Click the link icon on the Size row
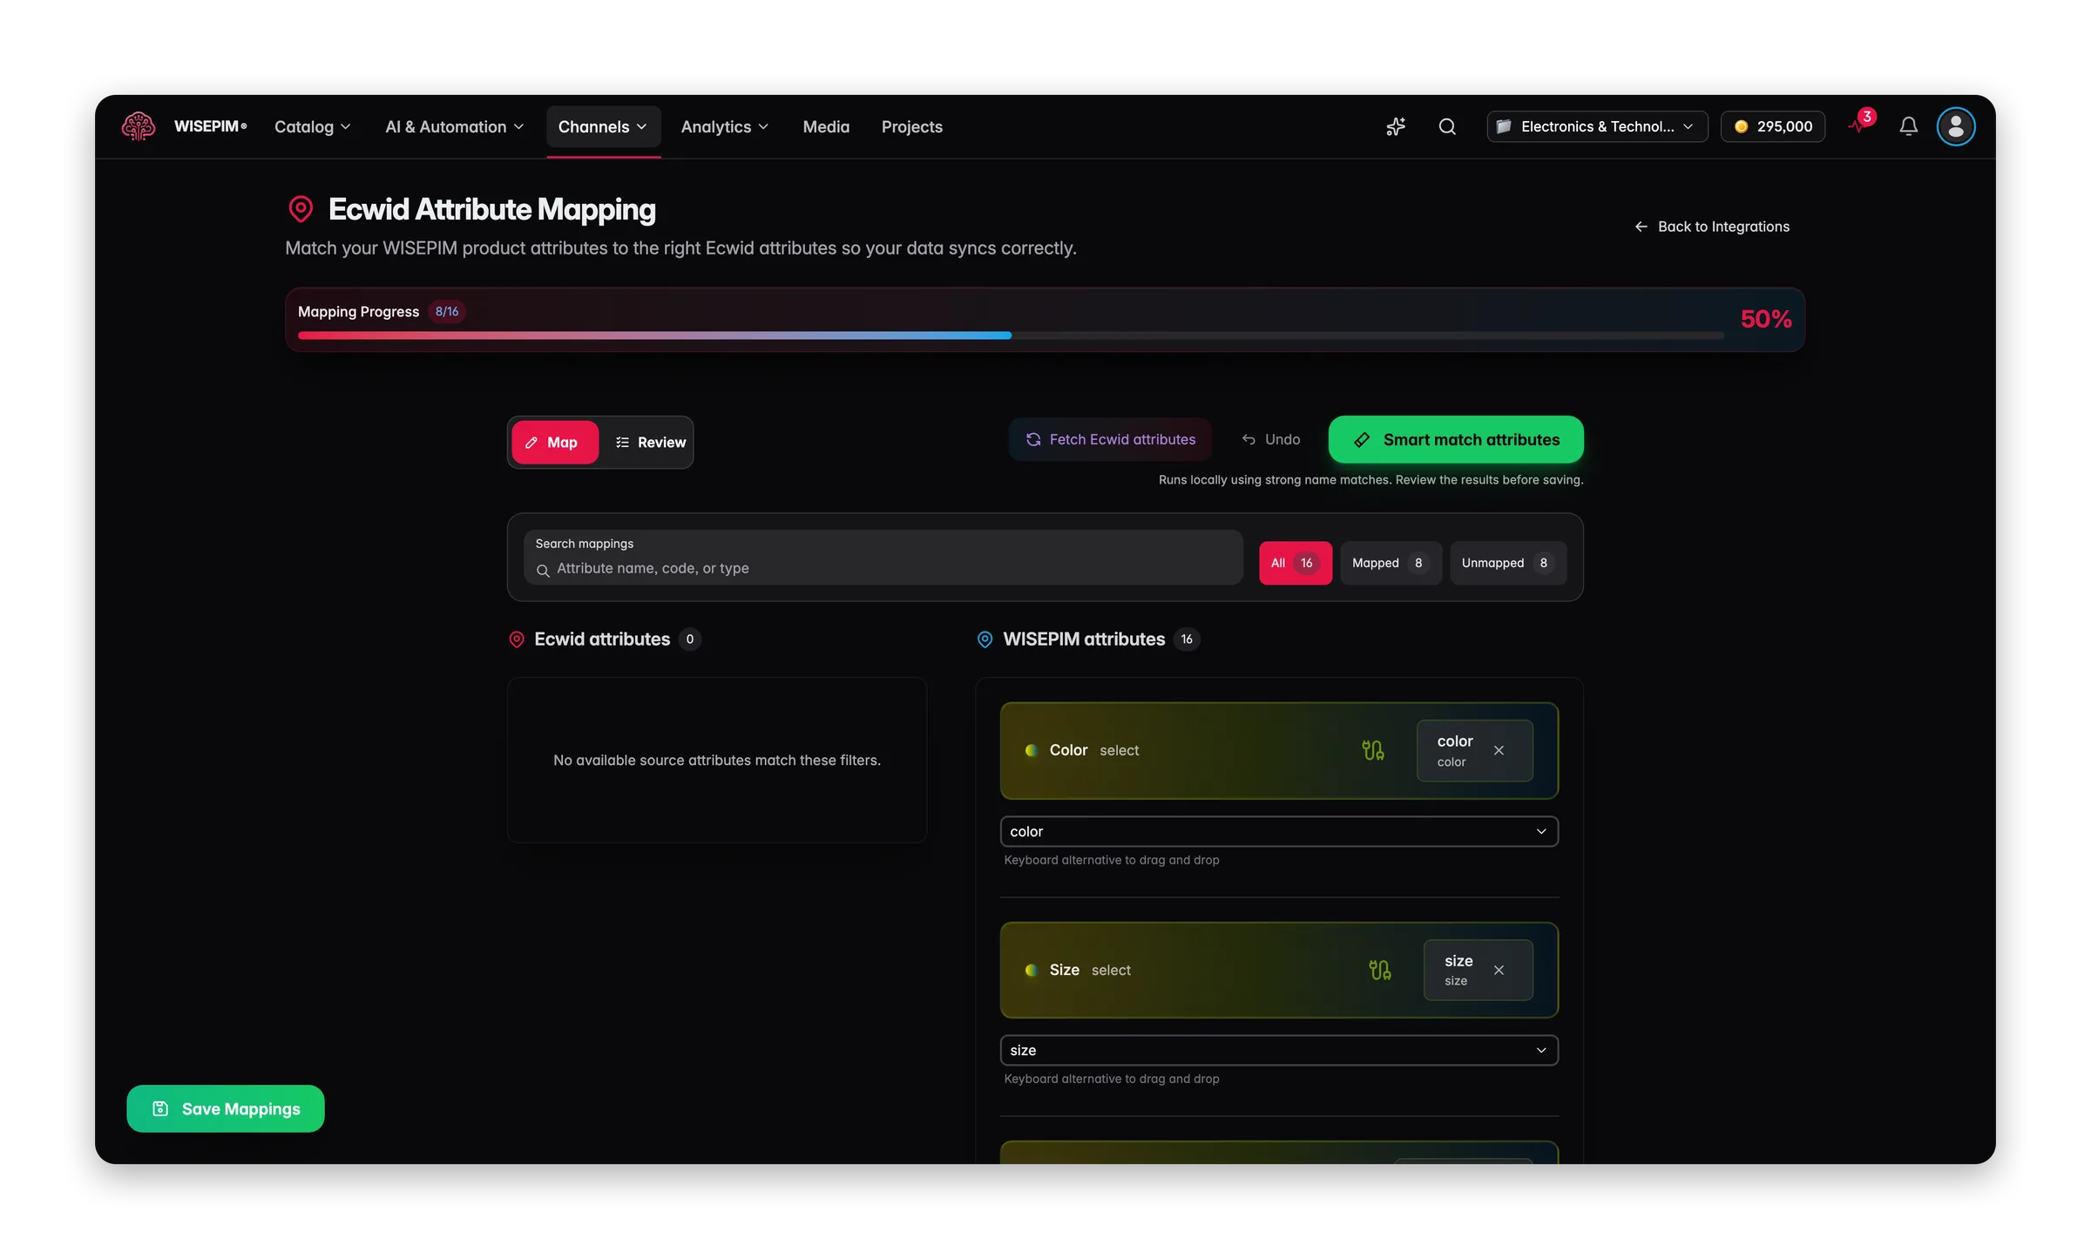The image size is (2091, 1259). pyautogui.click(x=1380, y=970)
